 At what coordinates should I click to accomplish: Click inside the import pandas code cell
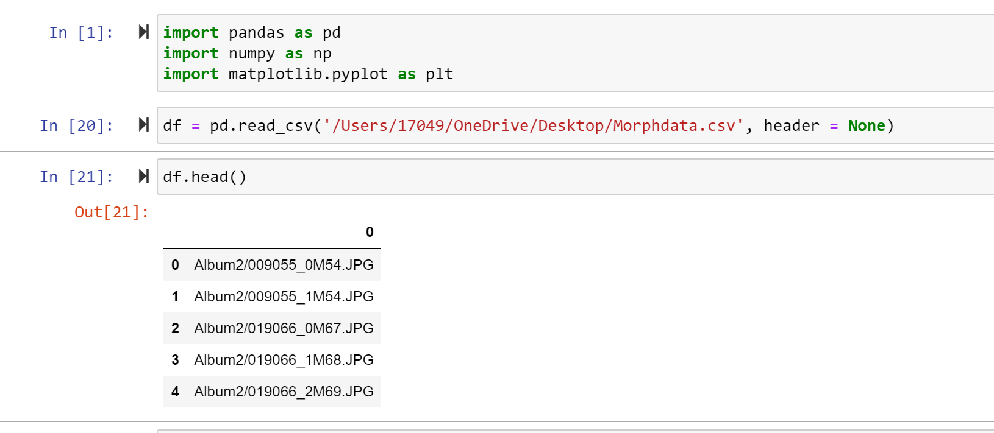click(576, 53)
